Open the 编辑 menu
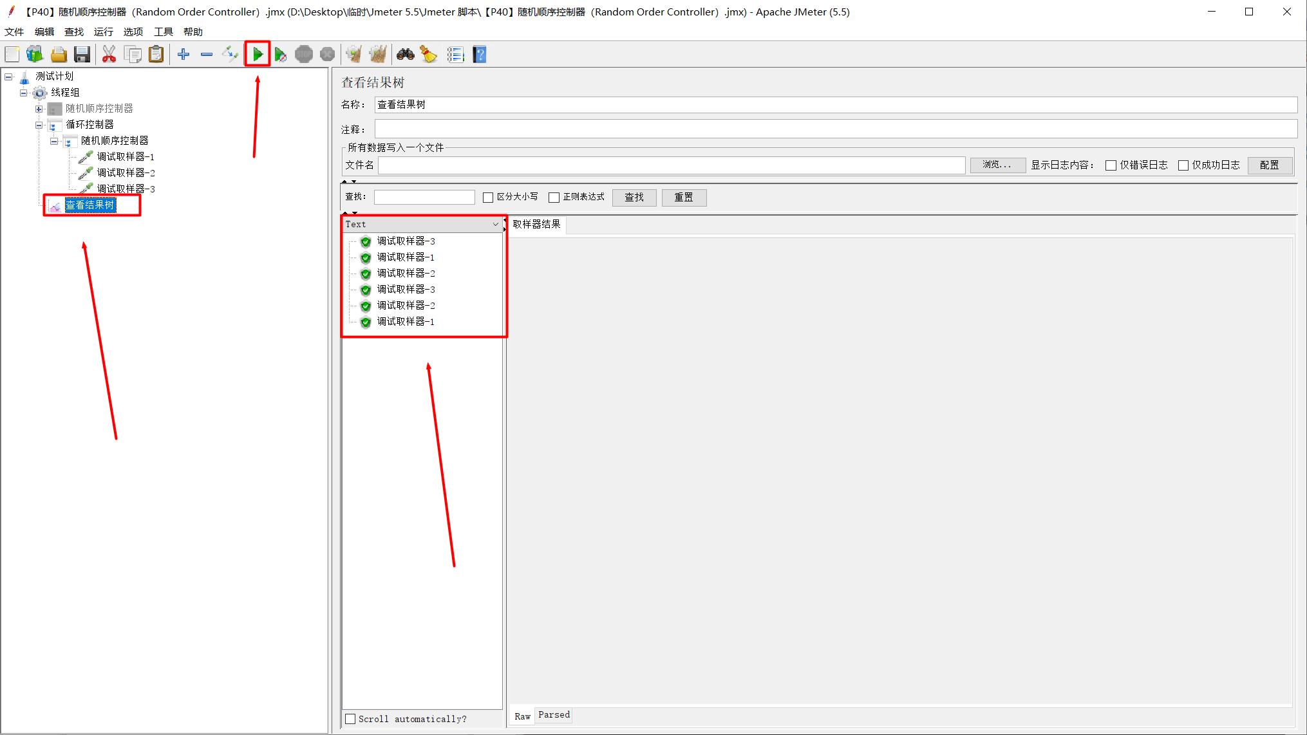Image resolution: width=1307 pixels, height=735 pixels. tap(44, 32)
